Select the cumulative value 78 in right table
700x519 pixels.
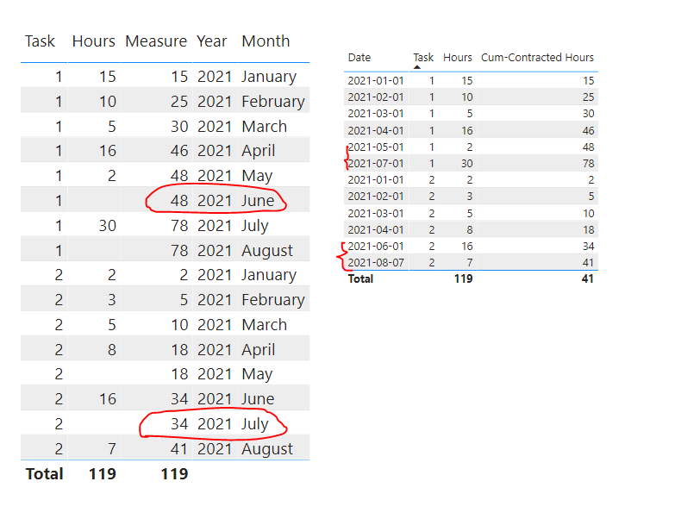point(588,164)
